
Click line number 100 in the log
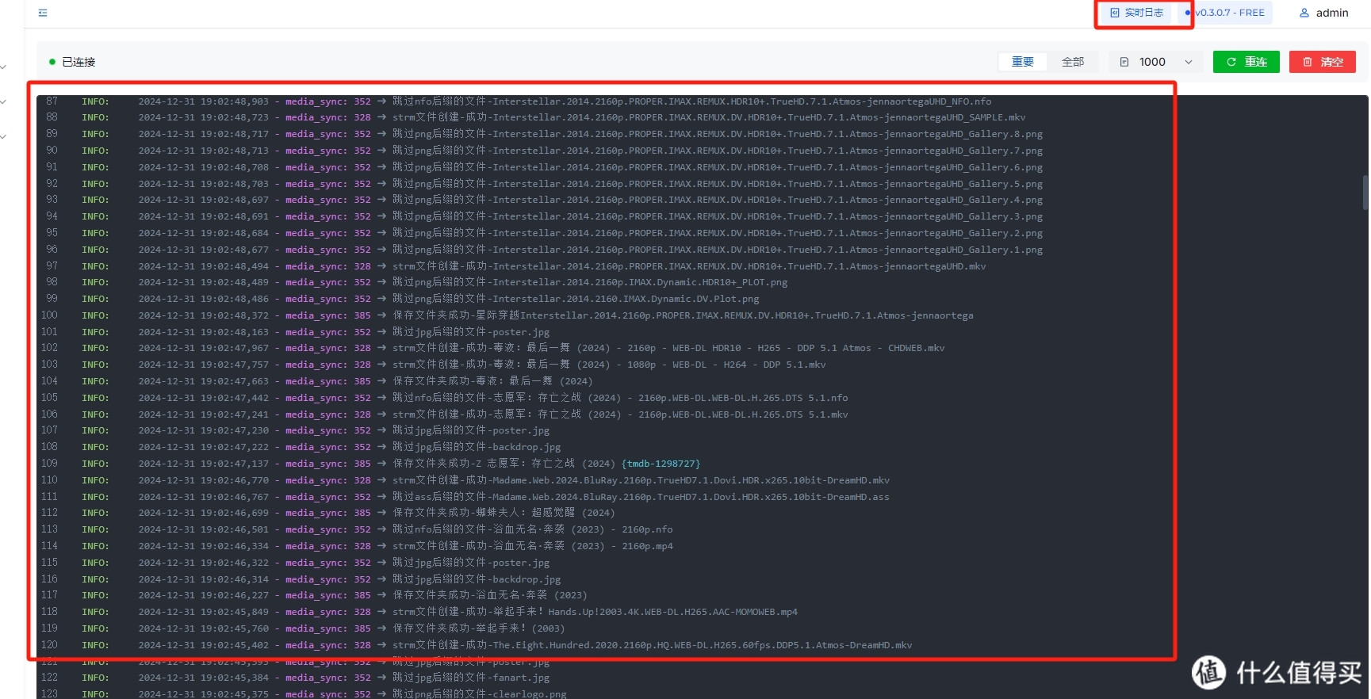pos(49,315)
